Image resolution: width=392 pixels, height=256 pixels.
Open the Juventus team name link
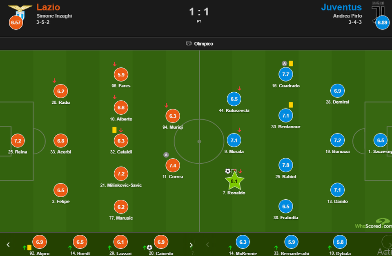[341, 7]
